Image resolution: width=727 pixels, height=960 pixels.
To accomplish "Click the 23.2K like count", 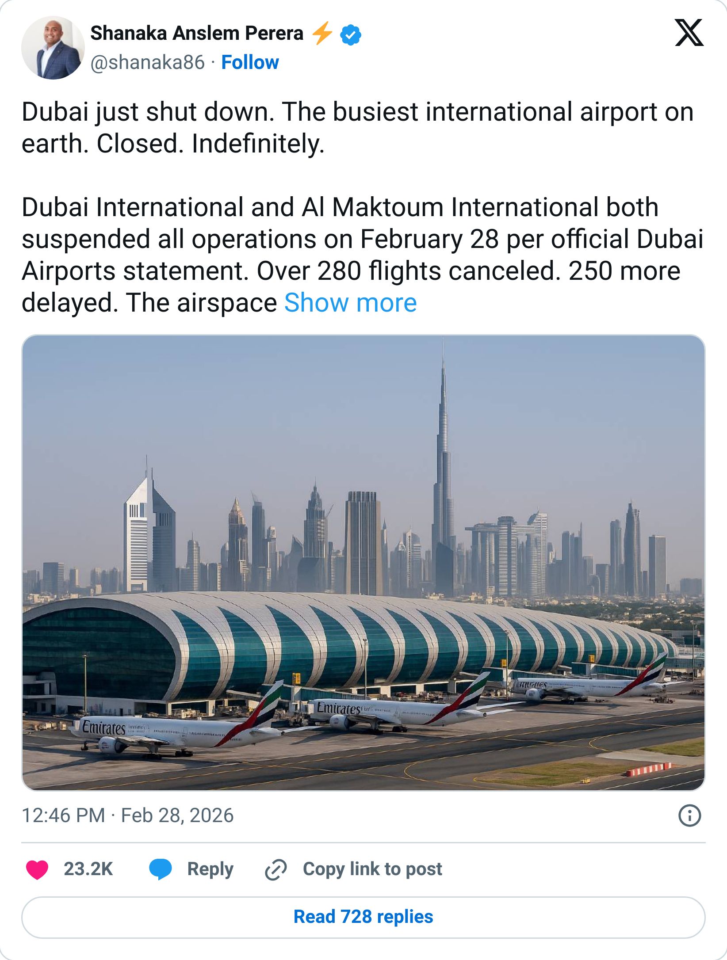I will pos(89,868).
